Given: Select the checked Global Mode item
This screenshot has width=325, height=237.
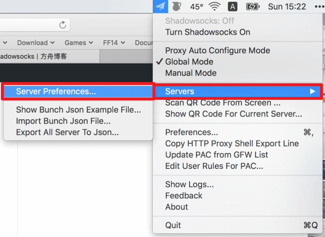Looking at the screenshot, I should [x=237, y=62].
